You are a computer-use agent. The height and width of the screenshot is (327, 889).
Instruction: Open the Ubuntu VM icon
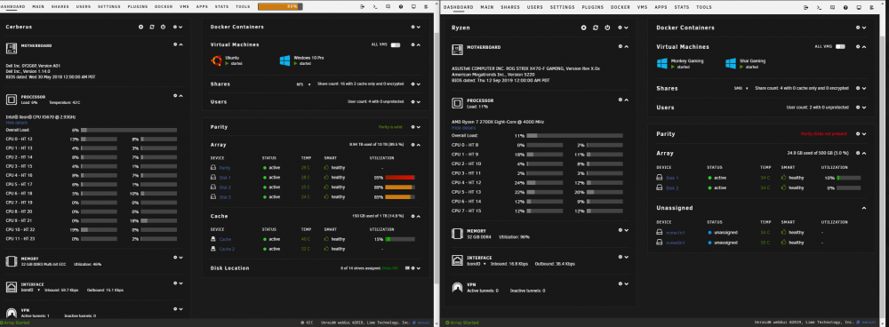tap(216, 60)
